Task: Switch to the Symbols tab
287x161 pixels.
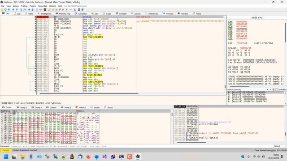Action: [121, 14]
